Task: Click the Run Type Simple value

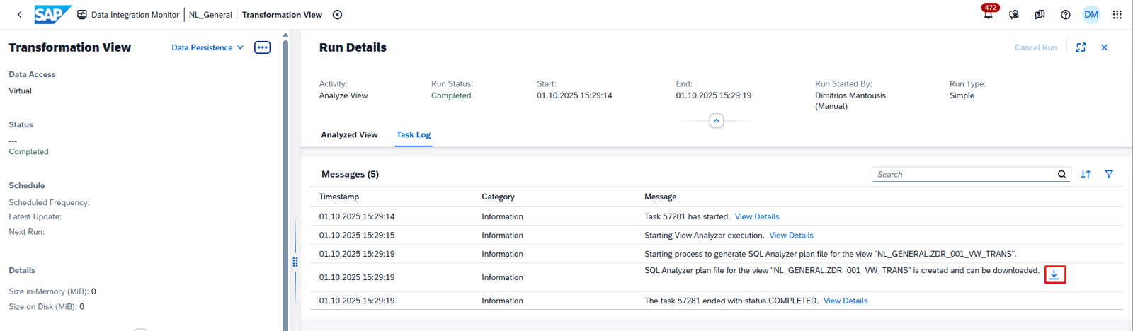Action: pos(962,95)
